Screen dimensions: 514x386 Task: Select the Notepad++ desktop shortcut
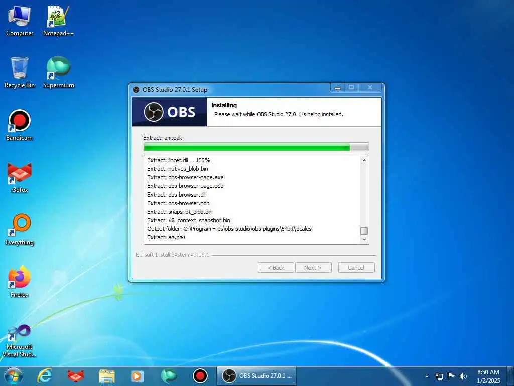58,21
